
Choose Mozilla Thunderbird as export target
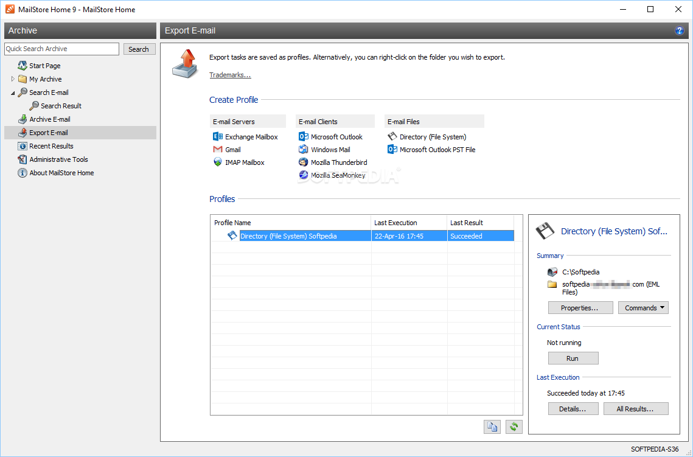click(x=338, y=162)
